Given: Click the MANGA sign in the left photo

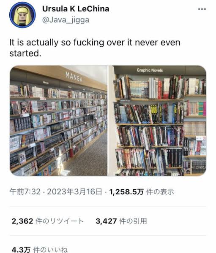Looking at the screenshot, I should click(x=74, y=77).
